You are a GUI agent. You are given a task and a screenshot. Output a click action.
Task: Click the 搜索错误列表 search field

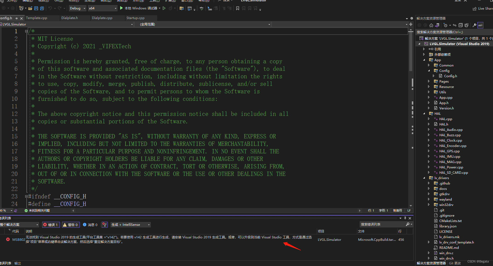click(384, 224)
